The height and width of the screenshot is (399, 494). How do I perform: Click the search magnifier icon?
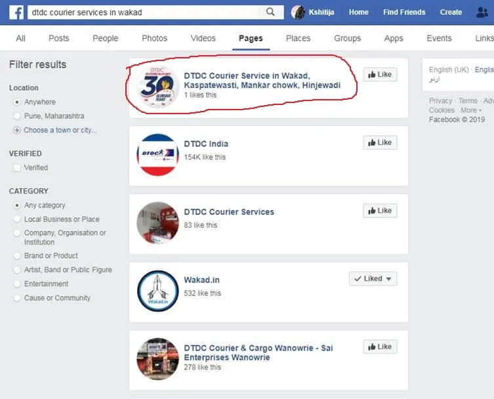point(270,12)
